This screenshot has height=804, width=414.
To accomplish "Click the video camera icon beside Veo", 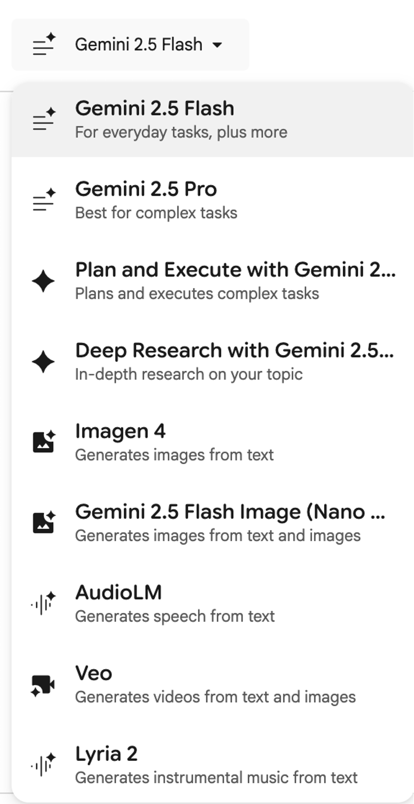I will point(43,684).
